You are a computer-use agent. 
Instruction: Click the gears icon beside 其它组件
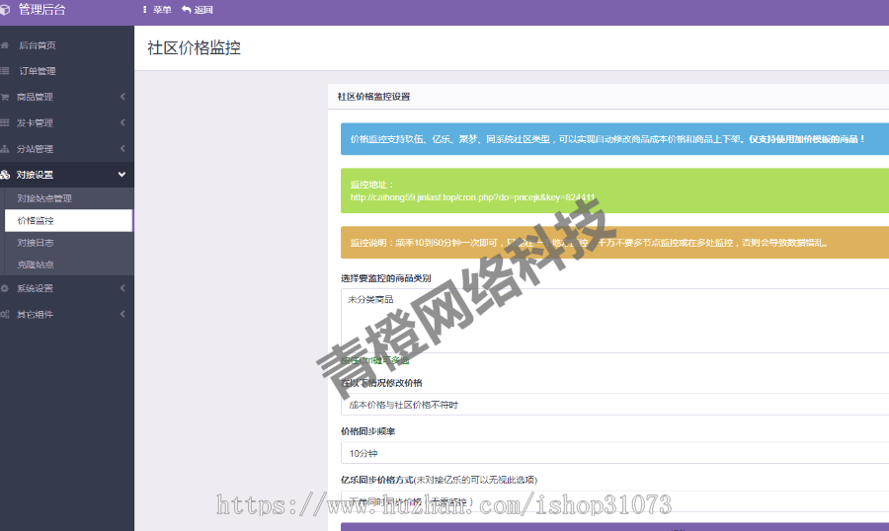tap(5, 315)
